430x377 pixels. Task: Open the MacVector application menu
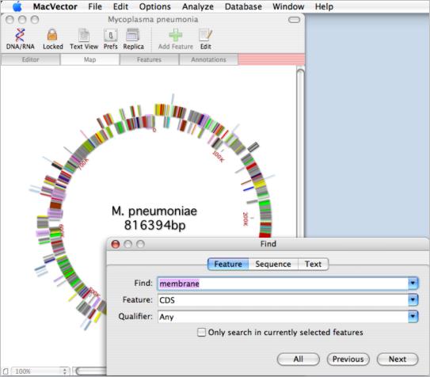pyautogui.click(x=55, y=6)
